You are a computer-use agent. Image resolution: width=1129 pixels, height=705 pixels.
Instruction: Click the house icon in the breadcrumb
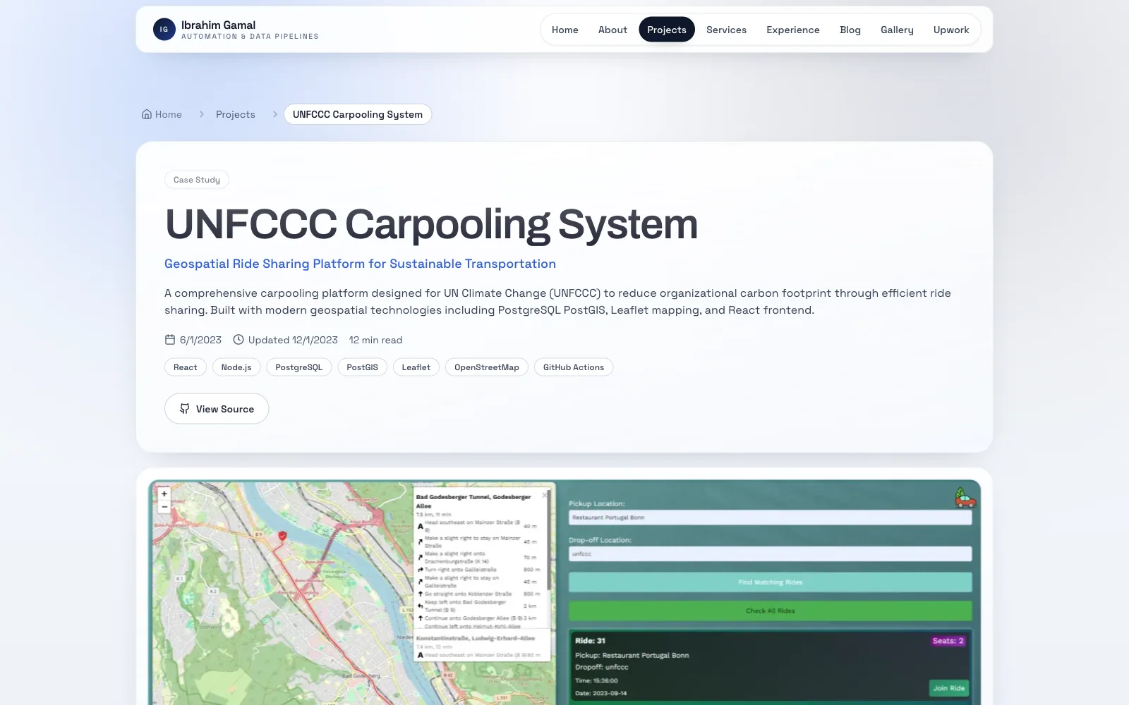pyautogui.click(x=146, y=114)
